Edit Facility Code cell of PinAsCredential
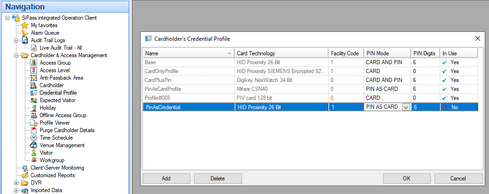 (x=345, y=107)
